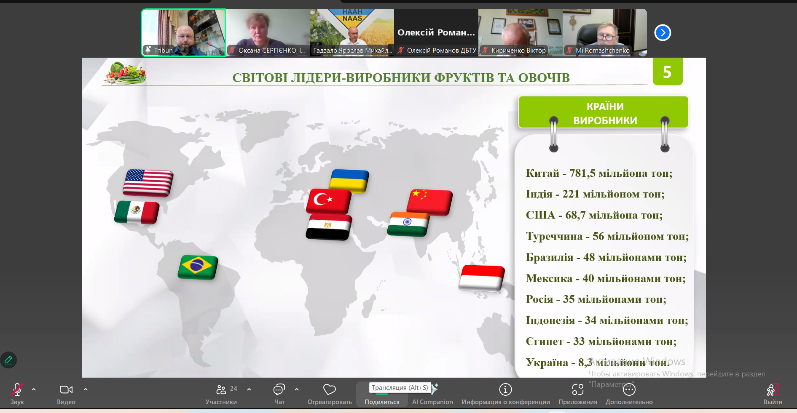The height and width of the screenshot is (413, 797).
Task: Click the Ukraine flag on the map
Action: tap(349, 181)
